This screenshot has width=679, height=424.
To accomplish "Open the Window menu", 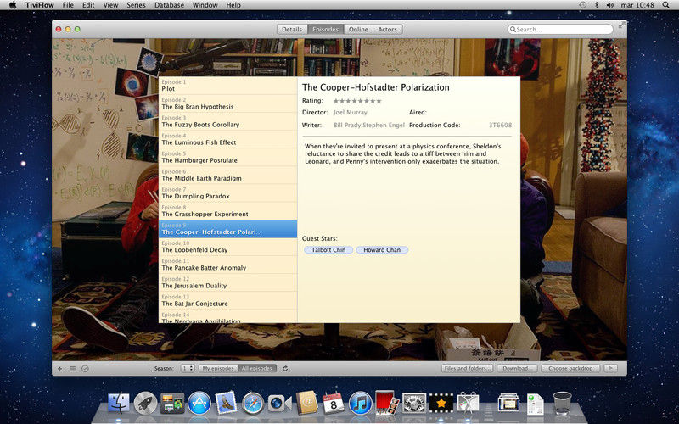I will [x=205, y=5].
